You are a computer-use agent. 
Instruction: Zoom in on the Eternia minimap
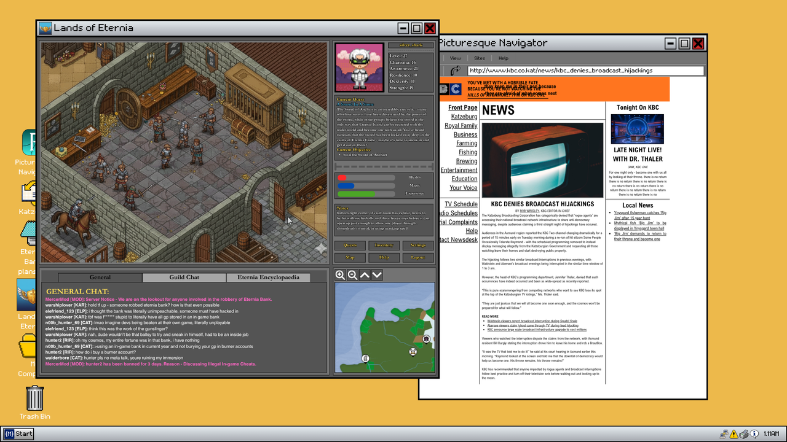[340, 275]
